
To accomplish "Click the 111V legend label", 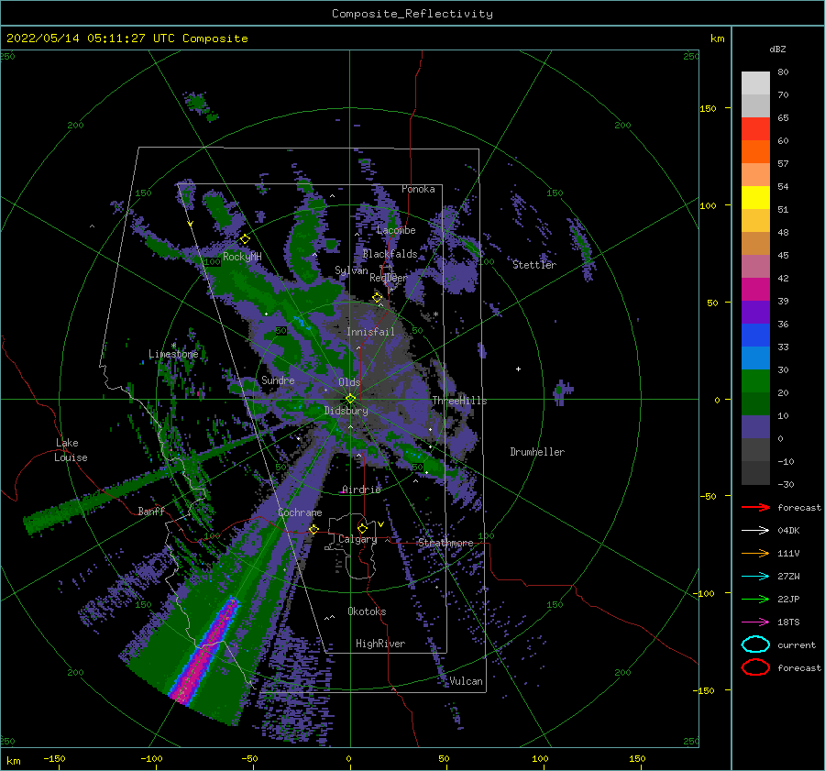I will coord(788,553).
